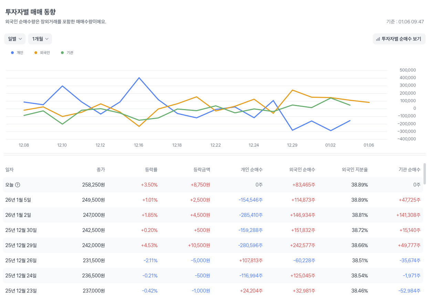Click the 등락률 column header
Image resolution: width=440 pixels, height=307 pixels.
pyautogui.click(x=151, y=170)
